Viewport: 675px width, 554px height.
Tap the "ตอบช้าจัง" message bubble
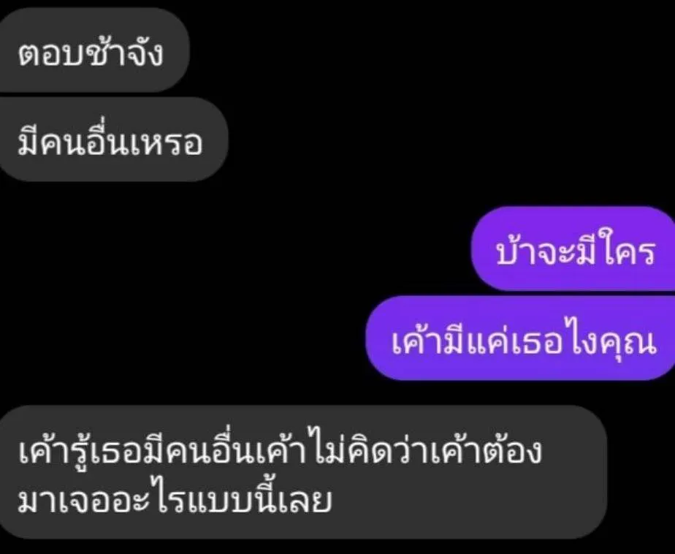(x=93, y=50)
